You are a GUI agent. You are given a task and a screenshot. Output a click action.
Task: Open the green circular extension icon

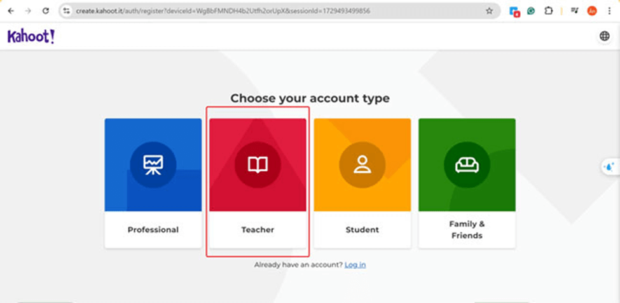(531, 11)
